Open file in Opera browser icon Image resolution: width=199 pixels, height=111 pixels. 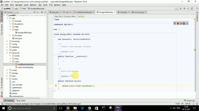(x=184, y=23)
